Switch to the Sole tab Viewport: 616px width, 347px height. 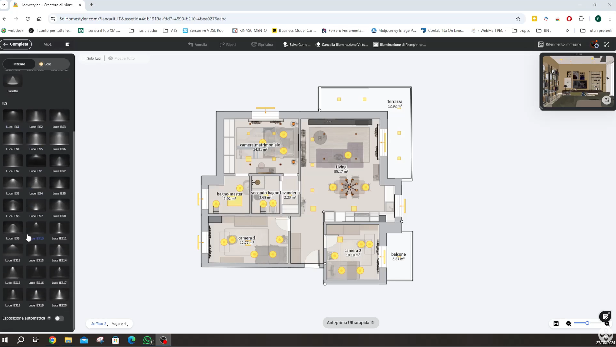tap(45, 64)
